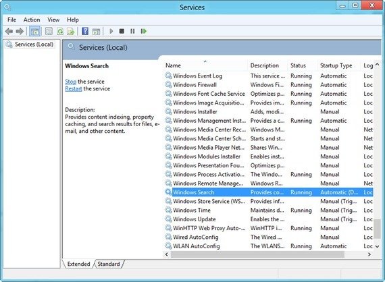385x282 pixels.
Task: Click the horizontal scrollbar thumb
Action: [257, 254]
